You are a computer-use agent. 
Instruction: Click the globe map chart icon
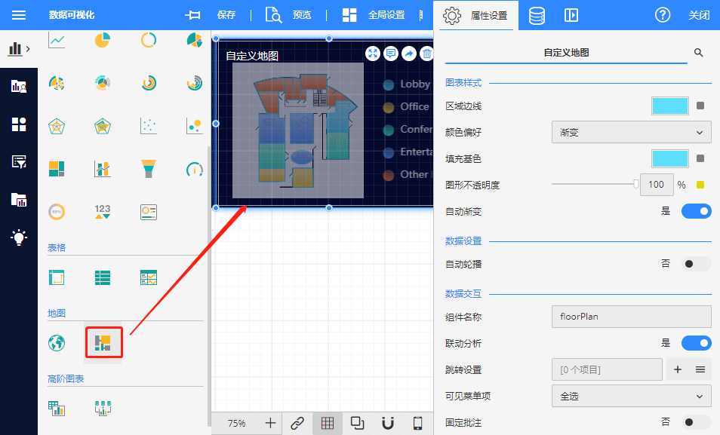coord(57,344)
